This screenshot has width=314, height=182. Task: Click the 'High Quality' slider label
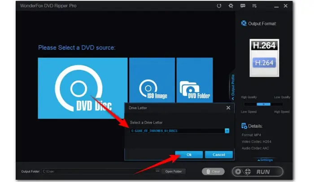tap(249, 97)
